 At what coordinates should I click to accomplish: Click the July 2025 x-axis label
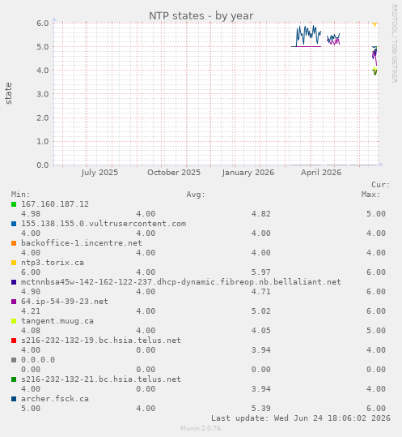coord(99,173)
